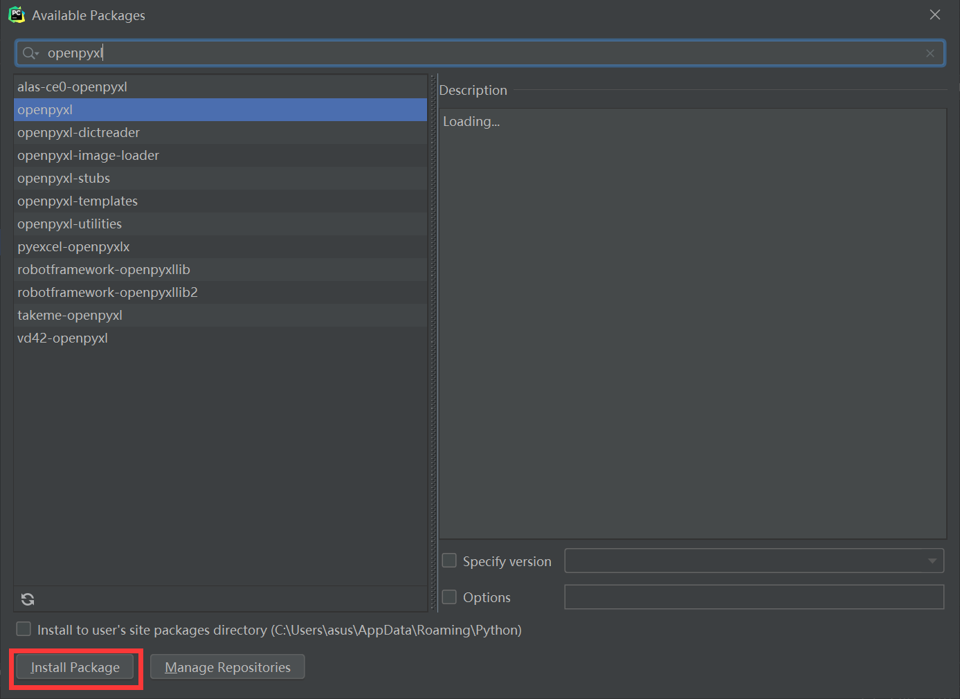Click the Install Package button

[x=75, y=667]
